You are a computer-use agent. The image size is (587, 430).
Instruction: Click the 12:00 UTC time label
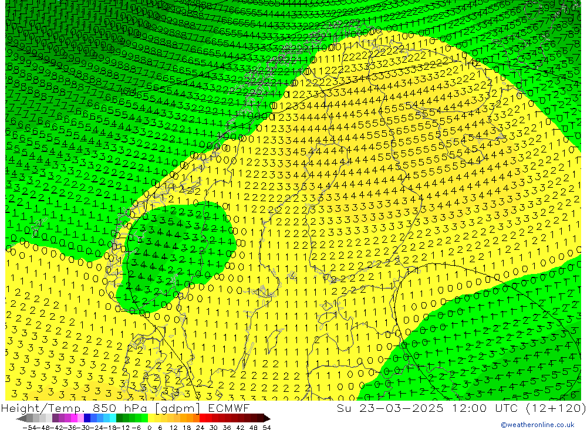pyautogui.click(x=485, y=408)
